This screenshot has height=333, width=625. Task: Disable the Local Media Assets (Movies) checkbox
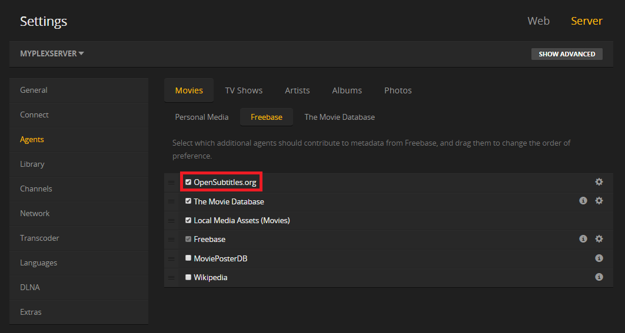click(x=188, y=220)
